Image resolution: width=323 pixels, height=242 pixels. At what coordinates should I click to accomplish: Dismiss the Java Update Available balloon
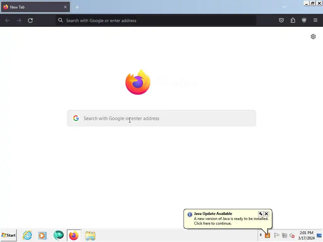266,214
